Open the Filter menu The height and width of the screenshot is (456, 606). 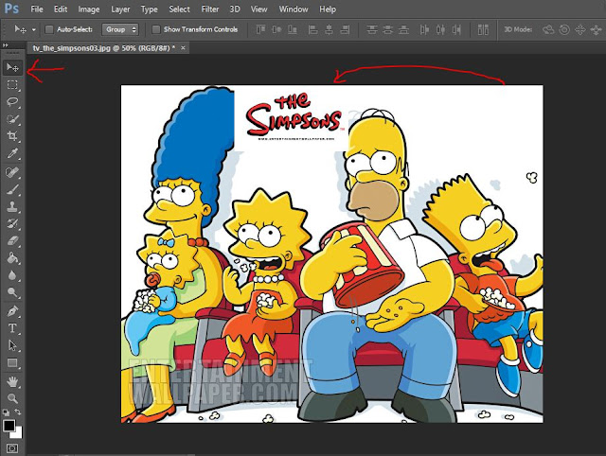click(210, 9)
